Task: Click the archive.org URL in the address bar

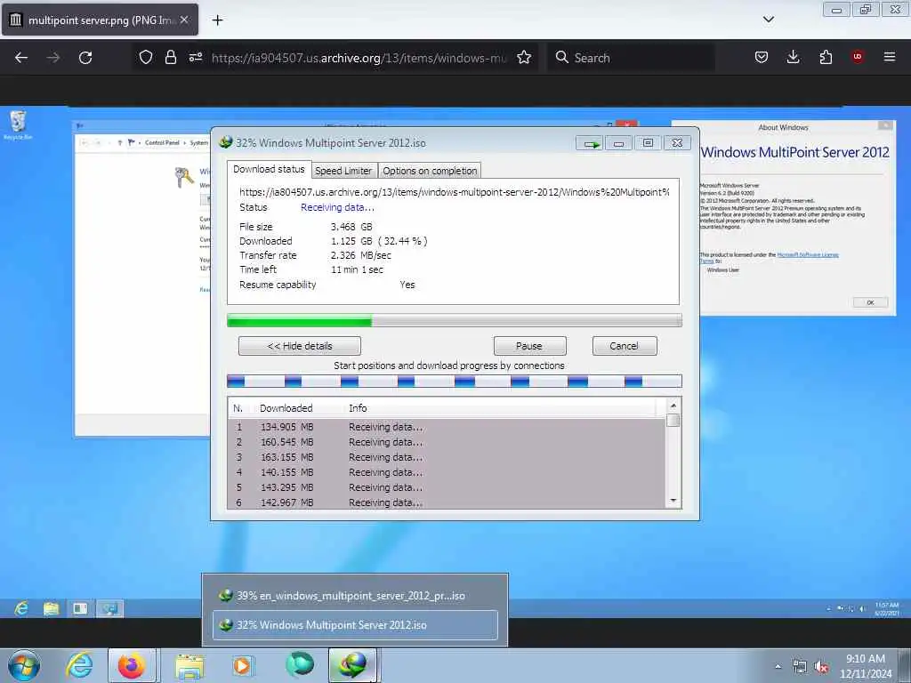Action: click(359, 58)
